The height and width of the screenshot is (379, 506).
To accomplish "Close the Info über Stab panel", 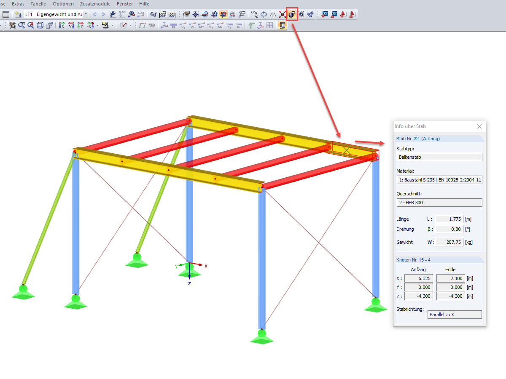I will click(x=479, y=126).
